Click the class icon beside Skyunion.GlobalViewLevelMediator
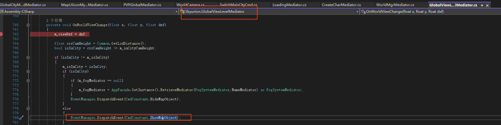Screen dimensions: 501x125 click(183, 12)
